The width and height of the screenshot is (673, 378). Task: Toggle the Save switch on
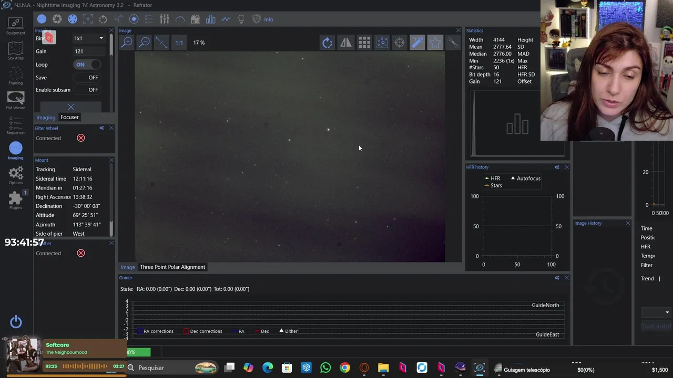coord(87,77)
